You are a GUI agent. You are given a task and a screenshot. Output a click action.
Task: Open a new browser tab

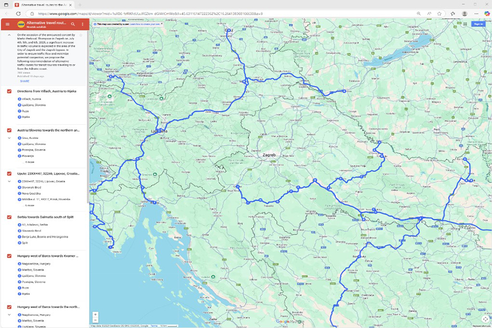click(x=80, y=5)
